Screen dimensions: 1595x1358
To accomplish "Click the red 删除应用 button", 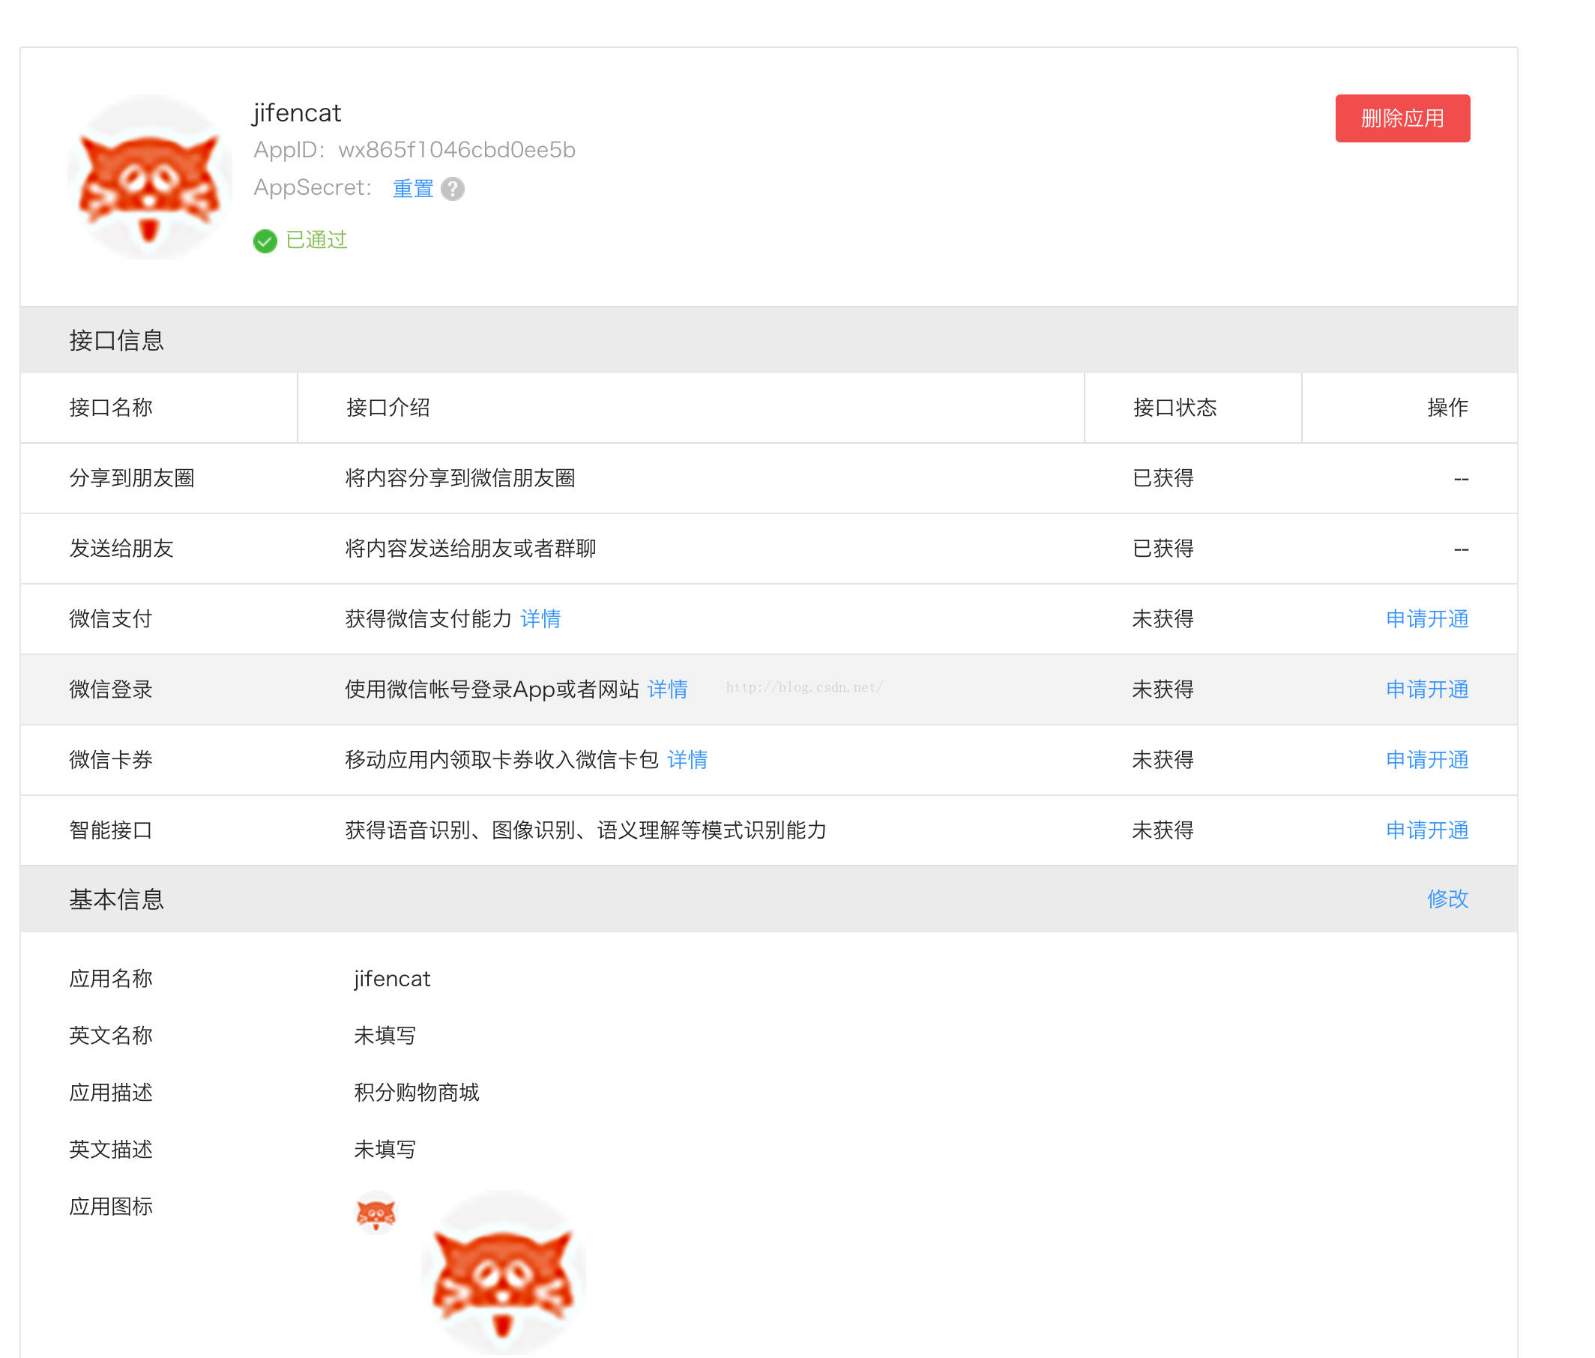I will (1402, 118).
